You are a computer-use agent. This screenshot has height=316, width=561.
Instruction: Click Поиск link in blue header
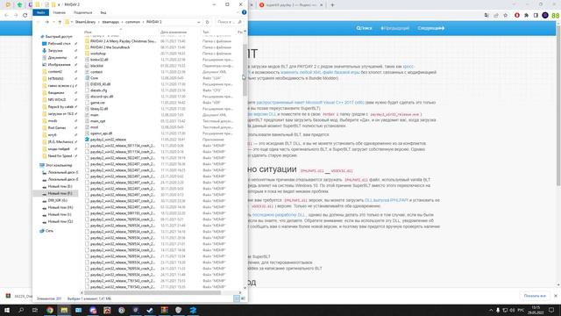click(x=365, y=28)
